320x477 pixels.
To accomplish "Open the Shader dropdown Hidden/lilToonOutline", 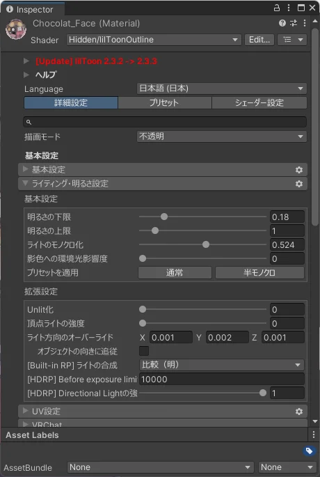I will (x=154, y=40).
